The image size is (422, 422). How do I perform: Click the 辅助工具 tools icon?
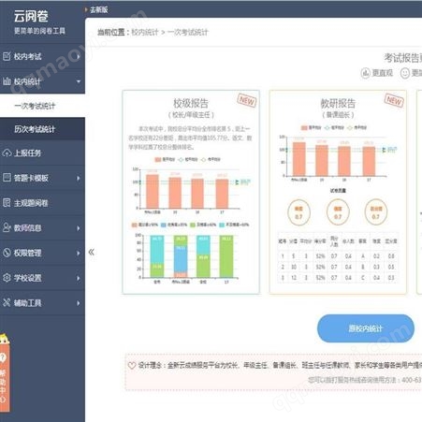(x=7, y=302)
